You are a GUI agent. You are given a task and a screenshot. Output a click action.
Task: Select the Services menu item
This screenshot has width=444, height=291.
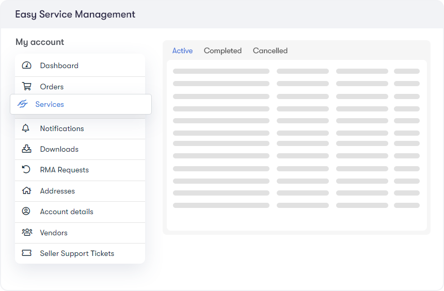pos(81,104)
